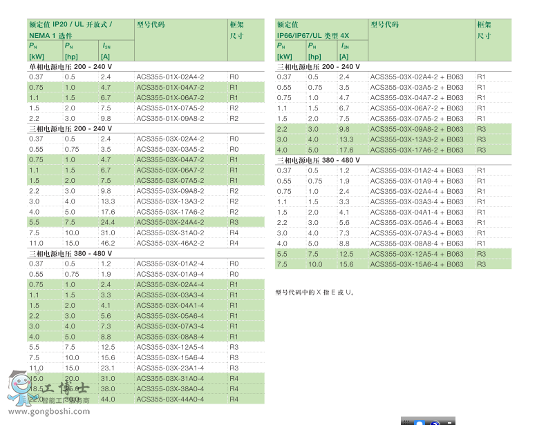
Task: Select model code ACS355-03X-12A5-4 in left table
Action: (170, 347)
